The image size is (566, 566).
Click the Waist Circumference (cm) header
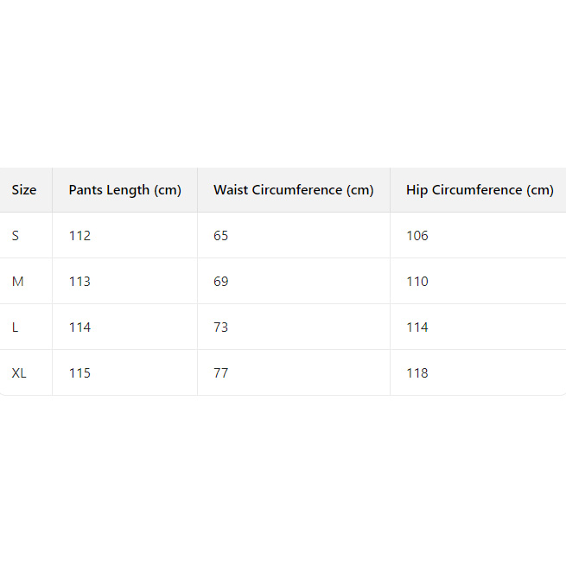pyautogui.click(x=293, y=190)
